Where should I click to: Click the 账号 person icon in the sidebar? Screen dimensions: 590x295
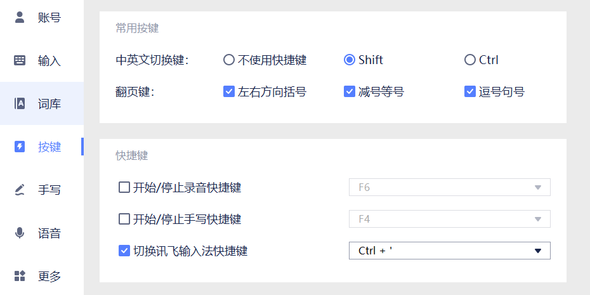coord(20,17)
